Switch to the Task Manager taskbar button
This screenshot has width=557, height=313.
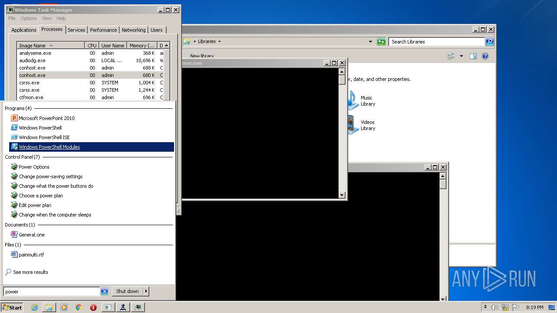click(138, 307)
